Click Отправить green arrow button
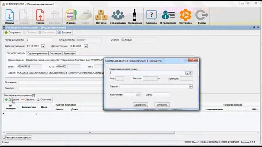 point(13,33)
